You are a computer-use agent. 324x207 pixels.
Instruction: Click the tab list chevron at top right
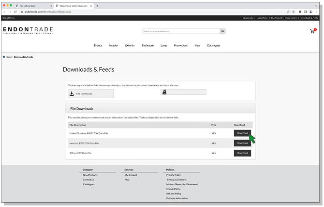tap(316, 6)
